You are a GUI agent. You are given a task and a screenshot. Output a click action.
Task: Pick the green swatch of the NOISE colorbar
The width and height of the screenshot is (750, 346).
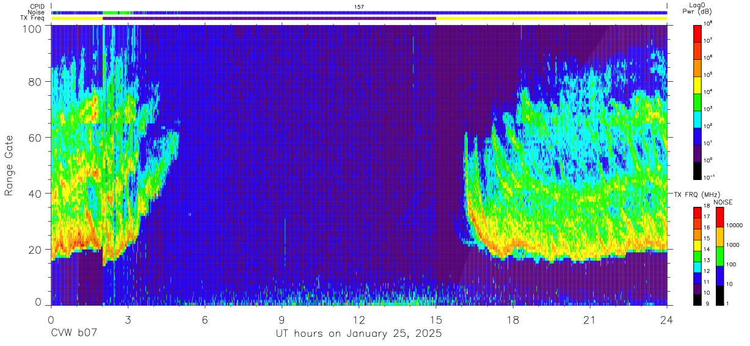coord(719,256)
